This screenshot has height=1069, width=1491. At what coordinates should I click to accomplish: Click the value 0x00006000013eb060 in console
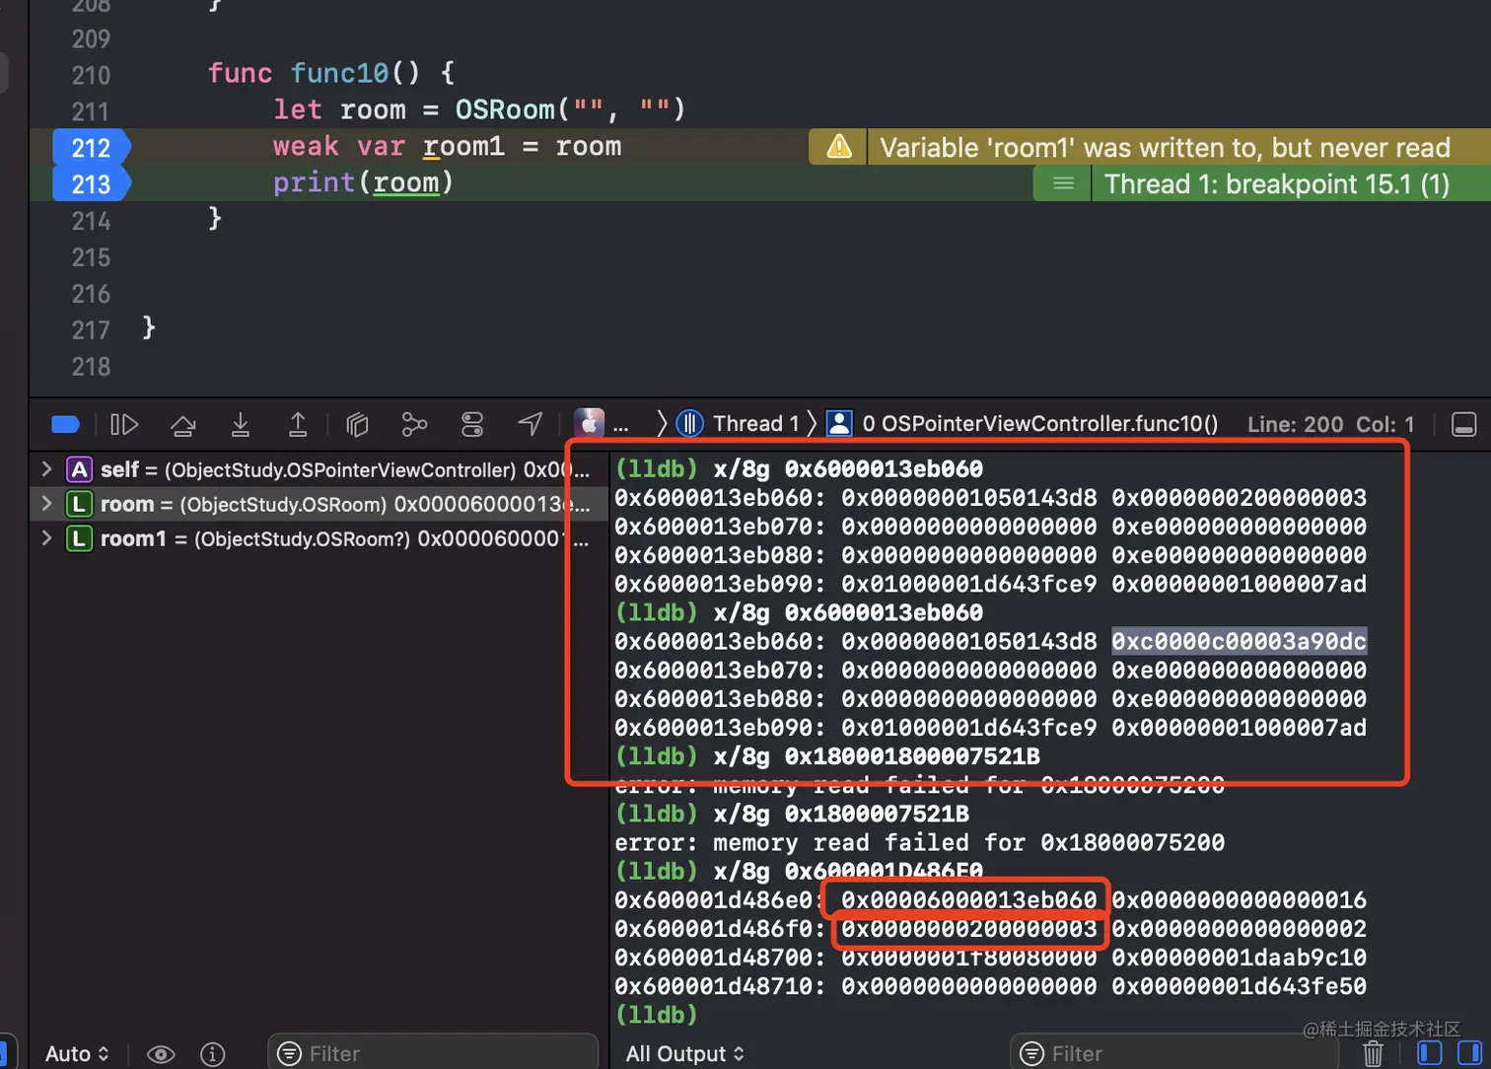[968, 899]
